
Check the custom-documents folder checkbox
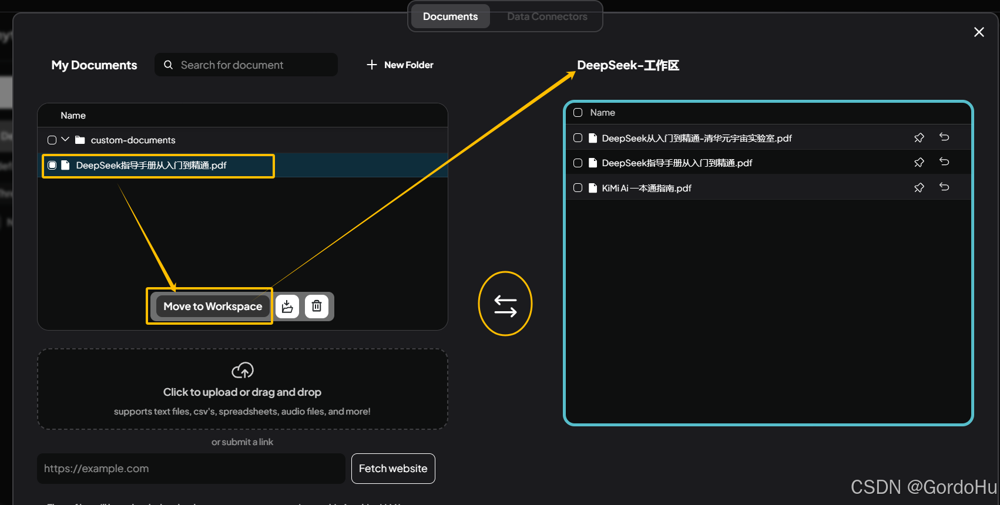(x=52, y=140)
